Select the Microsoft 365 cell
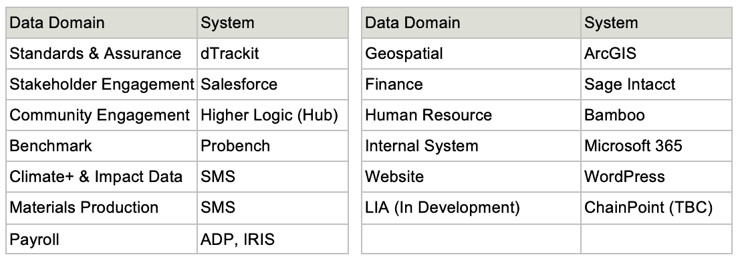Image resolution: width=738 pixels, height=261 pixels. pos(656,146)
